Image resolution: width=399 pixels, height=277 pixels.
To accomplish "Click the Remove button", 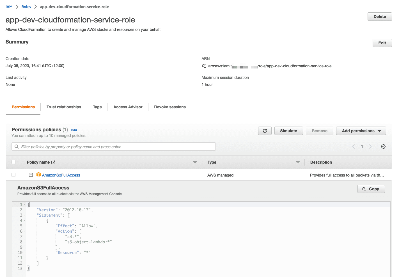I will coord(320,131).
